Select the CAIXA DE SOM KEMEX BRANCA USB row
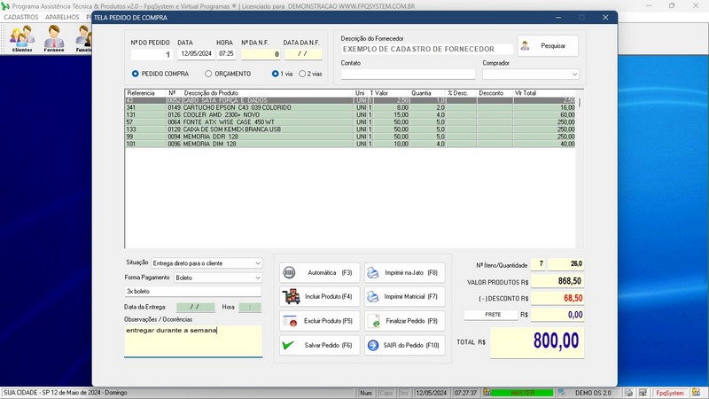Image resolution: width=709 pixels, height=399 pixels. (350, 129)
